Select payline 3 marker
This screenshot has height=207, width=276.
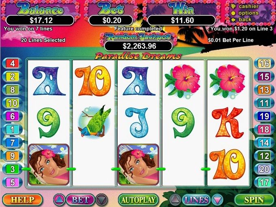(x=13, y=169)
